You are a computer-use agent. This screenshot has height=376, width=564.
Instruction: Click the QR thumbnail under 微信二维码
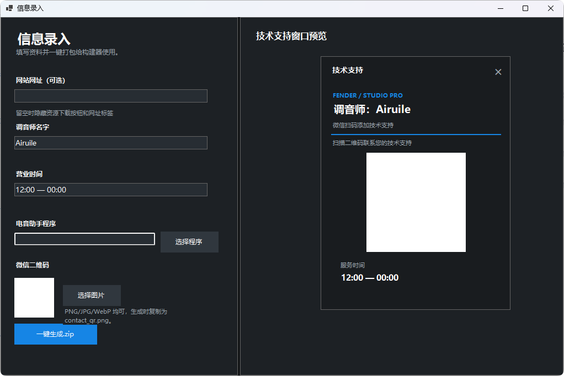(x=34, y=298)
